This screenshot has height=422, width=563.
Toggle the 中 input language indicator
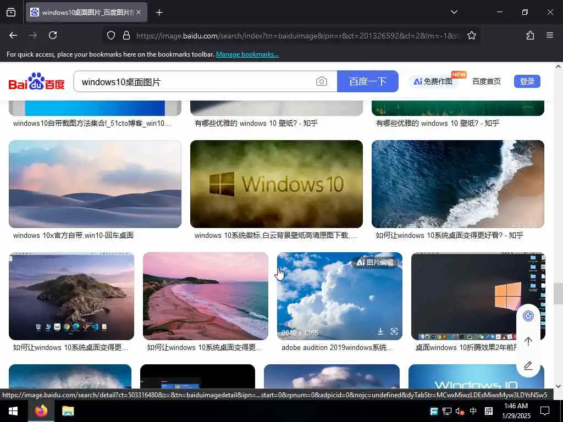(x=473, y=411)
